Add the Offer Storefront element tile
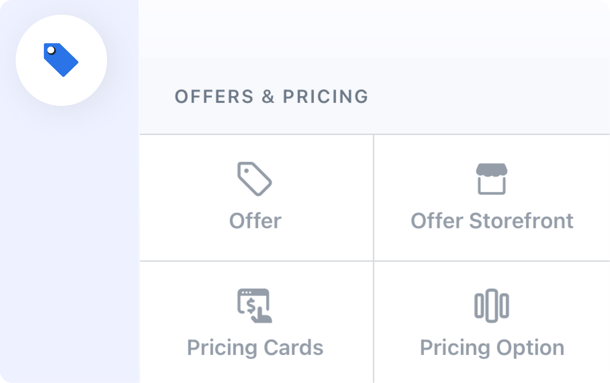Screen dimensions: 610x383 [x=492, y=198]
